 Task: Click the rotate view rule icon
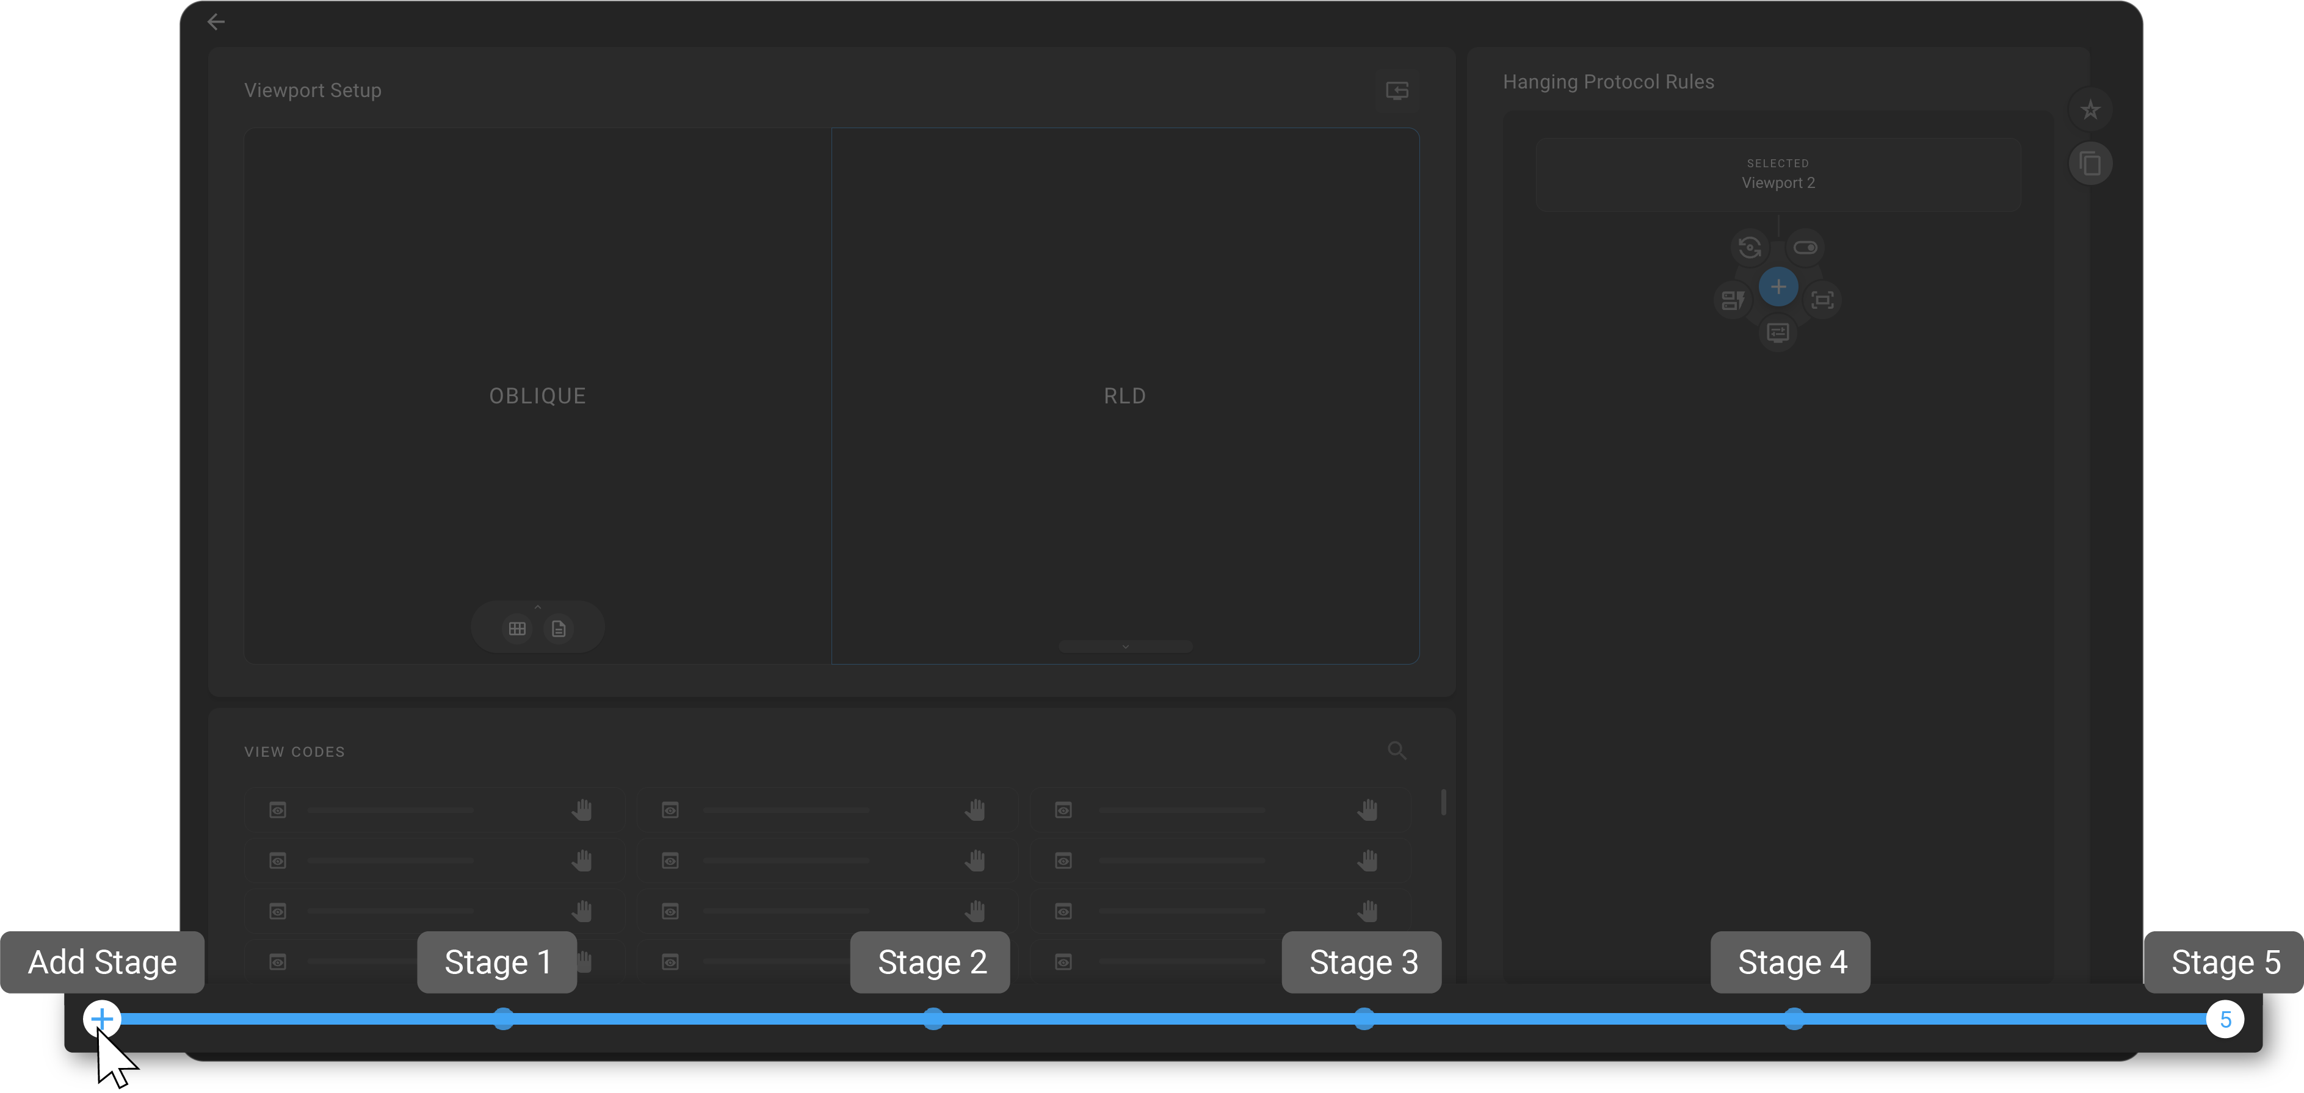tap(1750, 248)
